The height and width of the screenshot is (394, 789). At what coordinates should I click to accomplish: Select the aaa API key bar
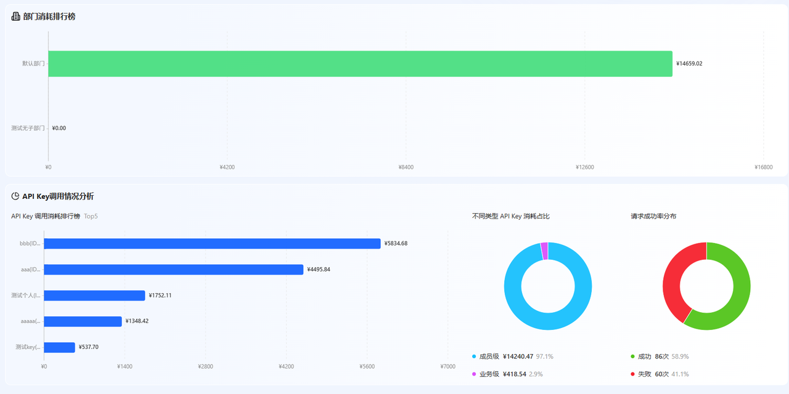coord(174,269)
